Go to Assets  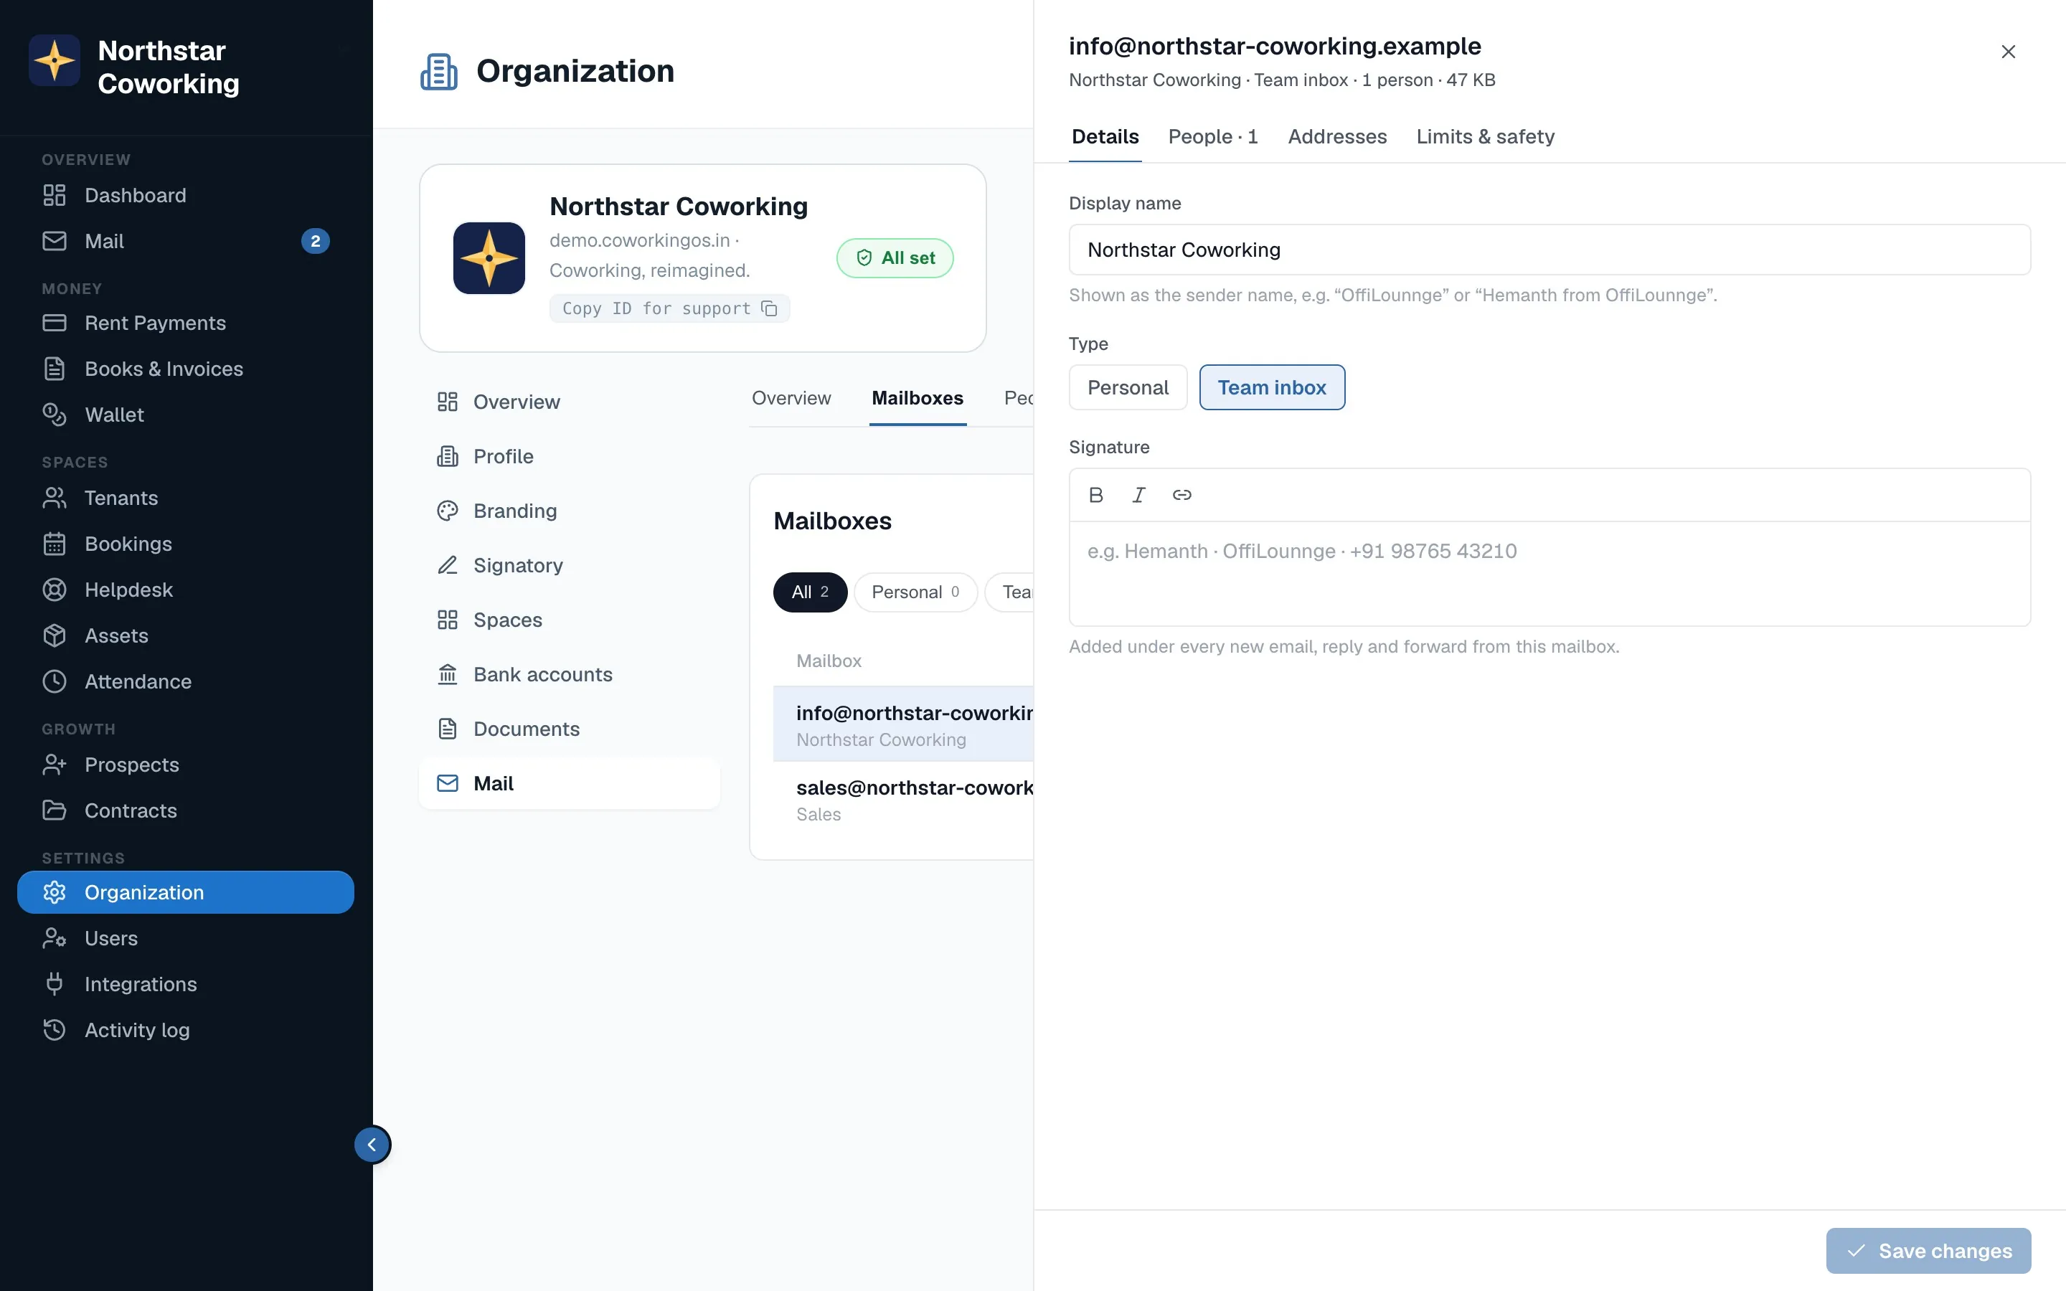pyautogui.click(x=185, y=636)
